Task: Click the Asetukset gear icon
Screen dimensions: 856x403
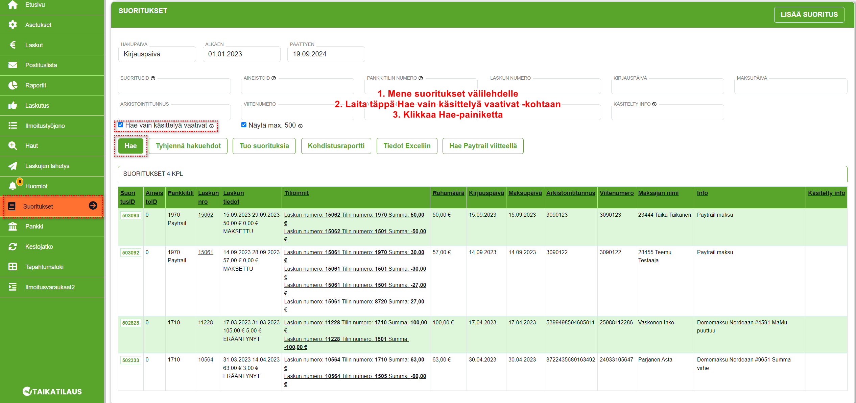Action: [x=13, y=25]
